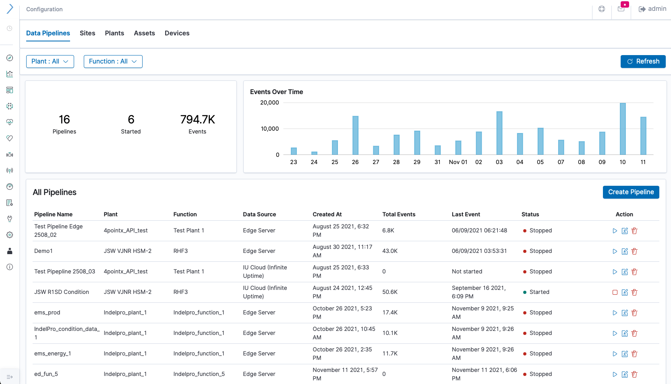Open the dashboard layout icon in sidebar
The image size is (671, 384).
point(10,90)
